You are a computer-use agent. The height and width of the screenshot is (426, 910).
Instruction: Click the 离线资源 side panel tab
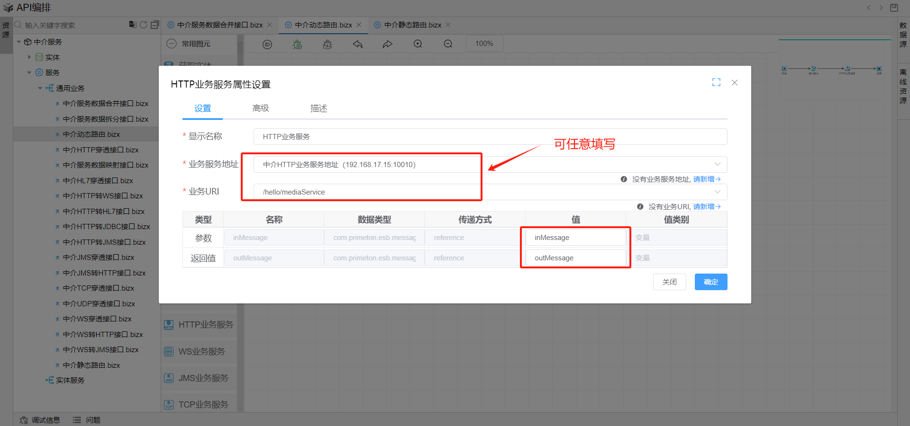[903, 86]
